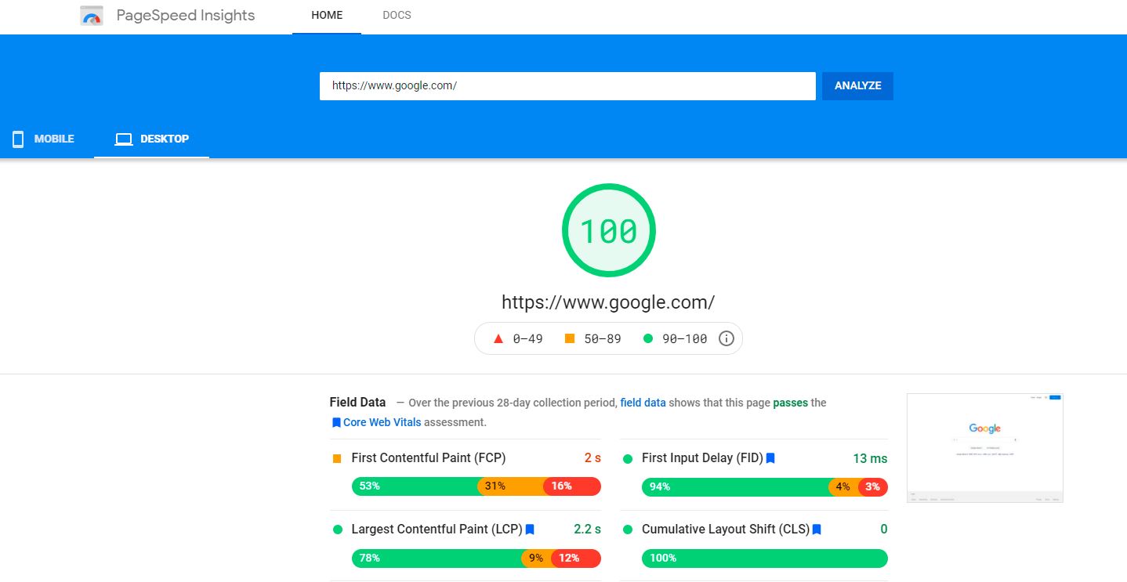The image size is (1127, 582).
Task: Click the orange square beside First Contentful Paint
Action: pos(337,459)
